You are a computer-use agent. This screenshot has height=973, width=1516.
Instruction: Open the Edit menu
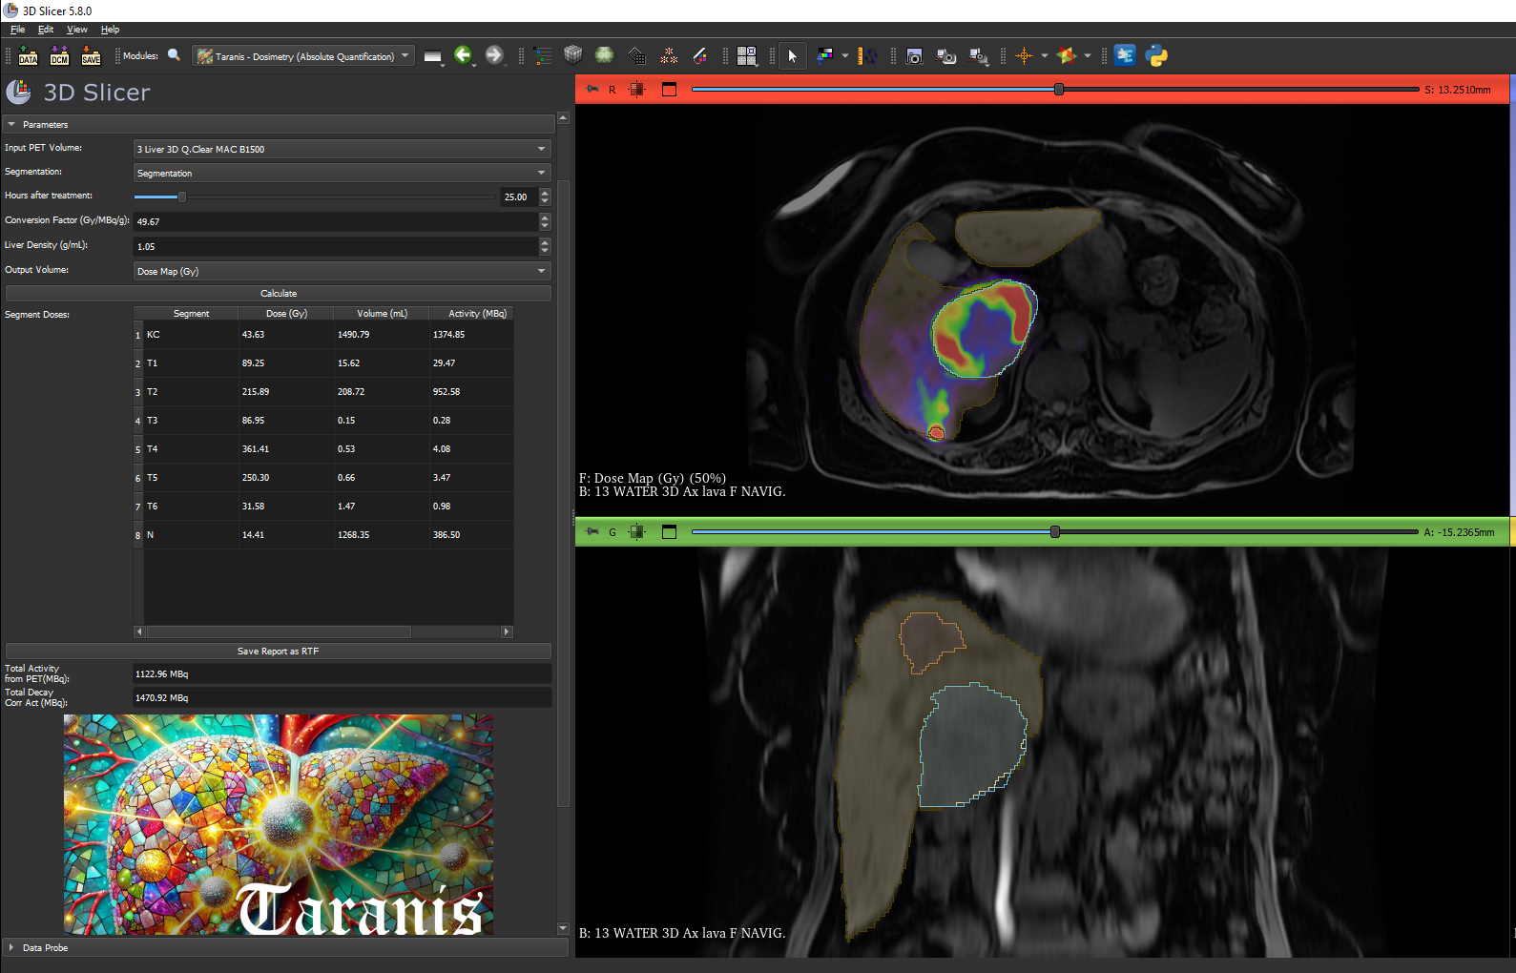pyautogui.click(x=46, y=30)
